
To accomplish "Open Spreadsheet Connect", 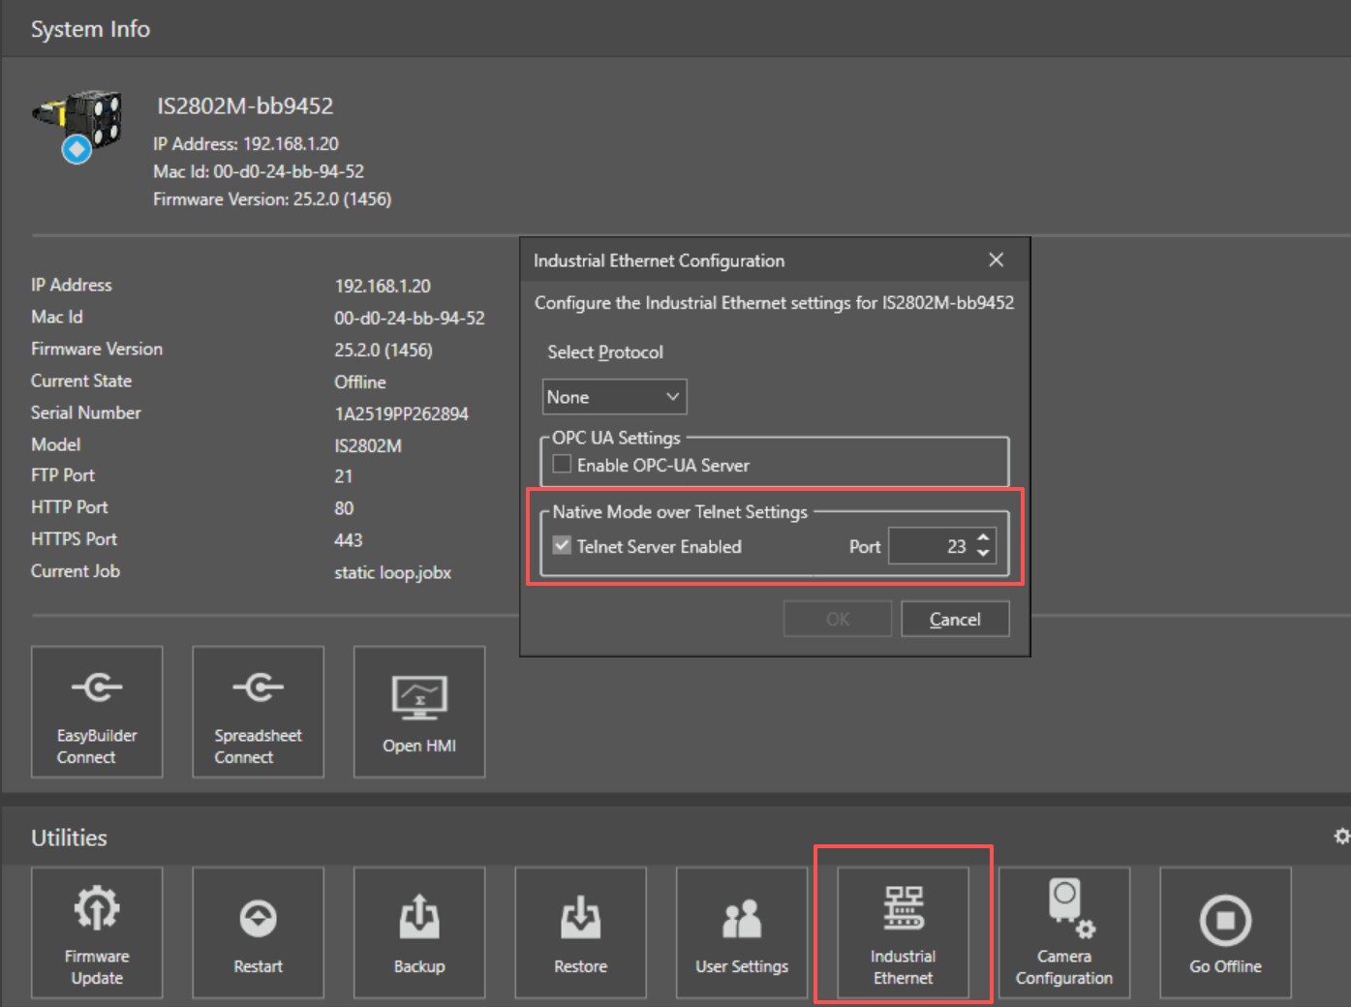I will coord(258,712).
